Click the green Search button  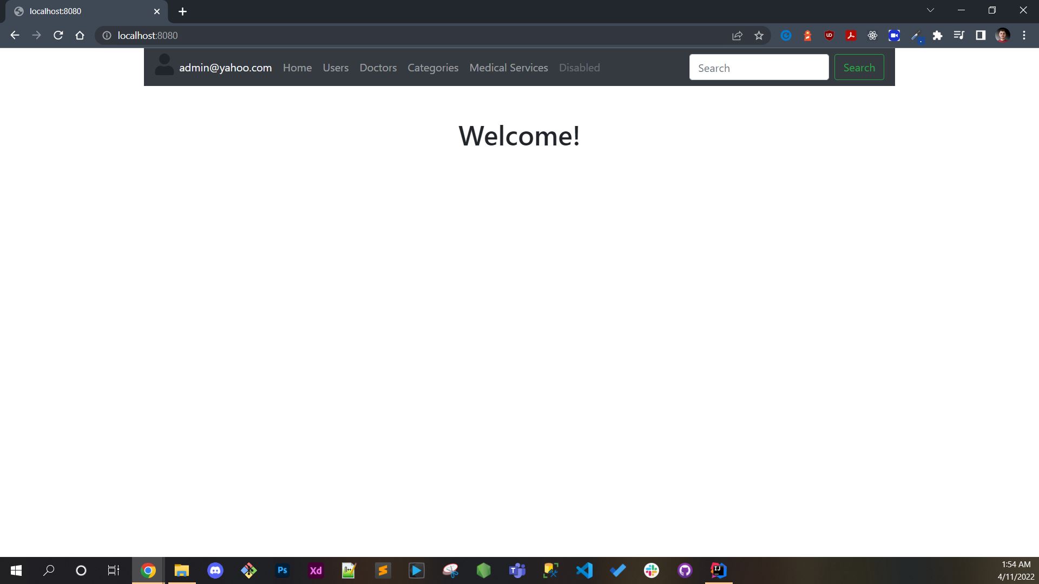[859, 67]
